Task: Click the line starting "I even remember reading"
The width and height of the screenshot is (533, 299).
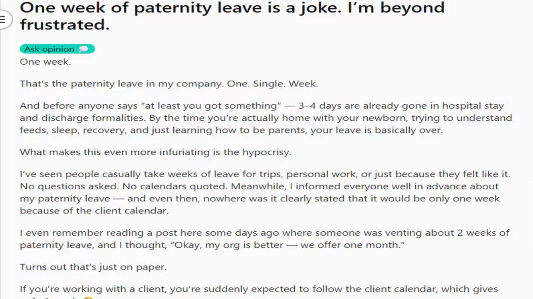Action: pyautogui.click(x=264, y=233)
